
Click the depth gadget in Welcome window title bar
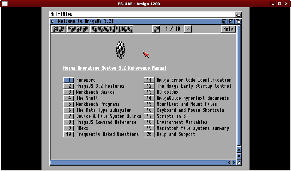click(x=238, y=21)
